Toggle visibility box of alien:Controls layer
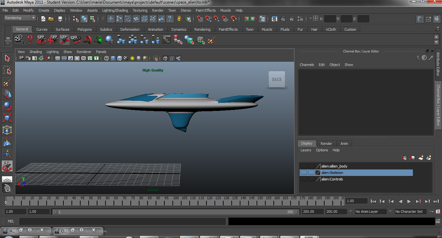The image size is (442, 238). [x=304, y=179]
